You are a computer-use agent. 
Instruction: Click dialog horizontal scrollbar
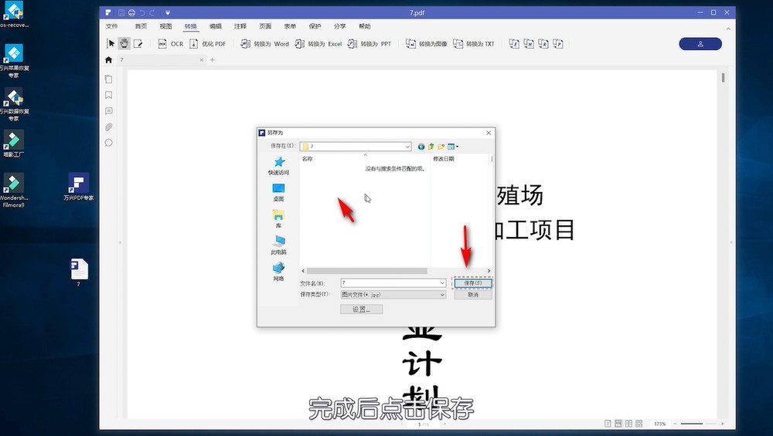coord(366,271)
